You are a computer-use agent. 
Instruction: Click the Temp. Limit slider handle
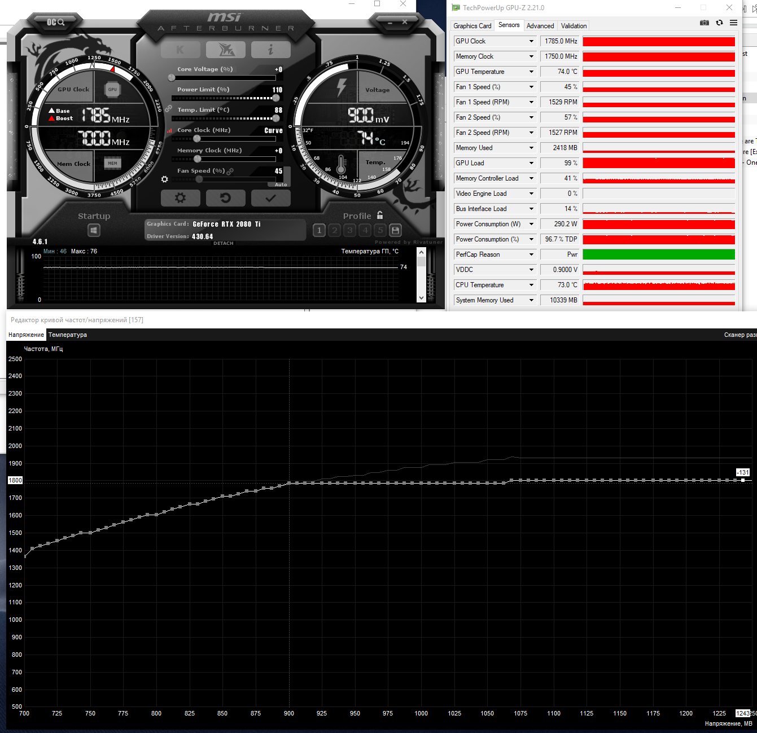tap(276, 118)
